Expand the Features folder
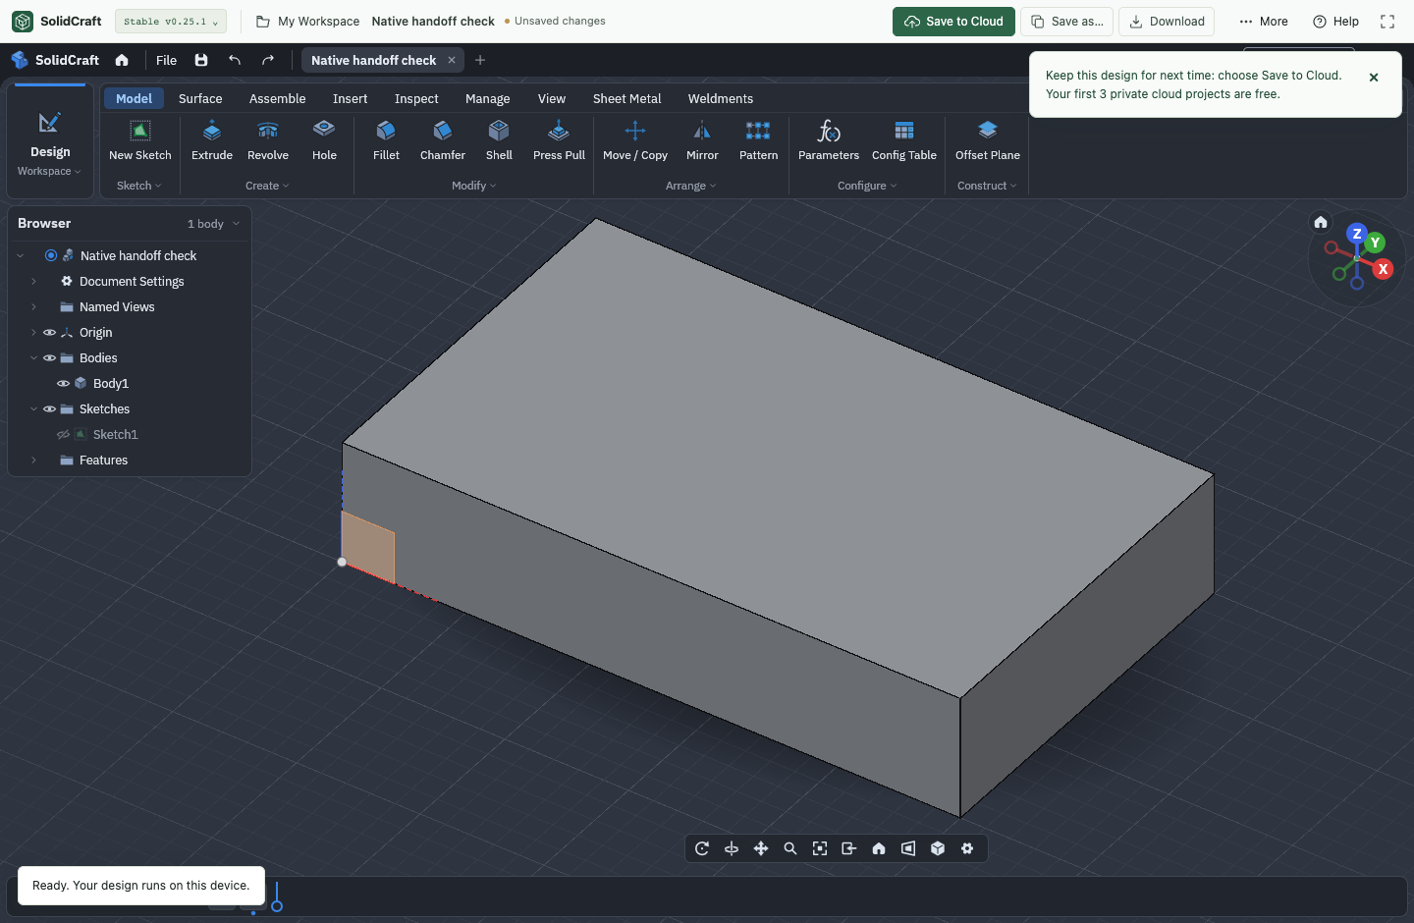1414x923 pixels. pos(33,461)
